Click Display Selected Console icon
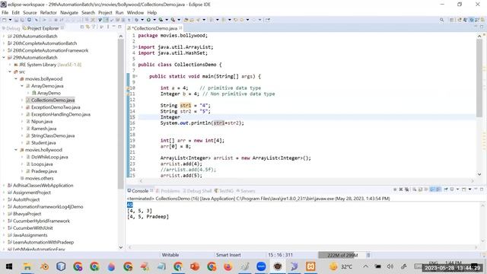The image size is (487, 274). pos(452,190)
